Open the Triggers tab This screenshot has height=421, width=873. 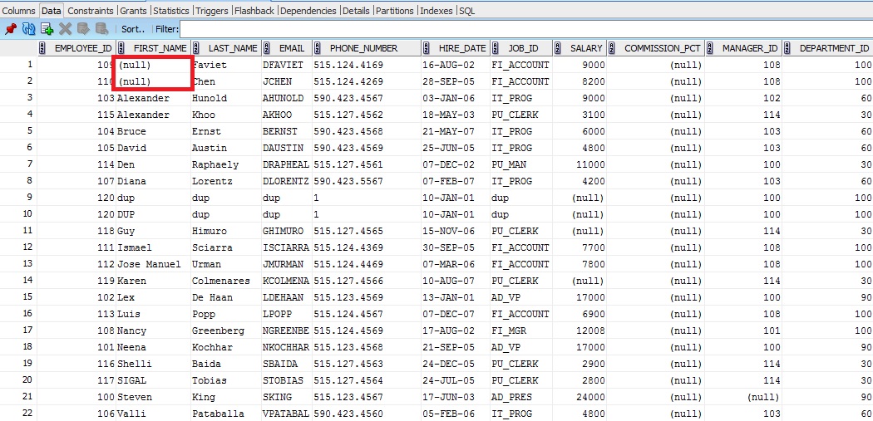click(x=212, y=11)
